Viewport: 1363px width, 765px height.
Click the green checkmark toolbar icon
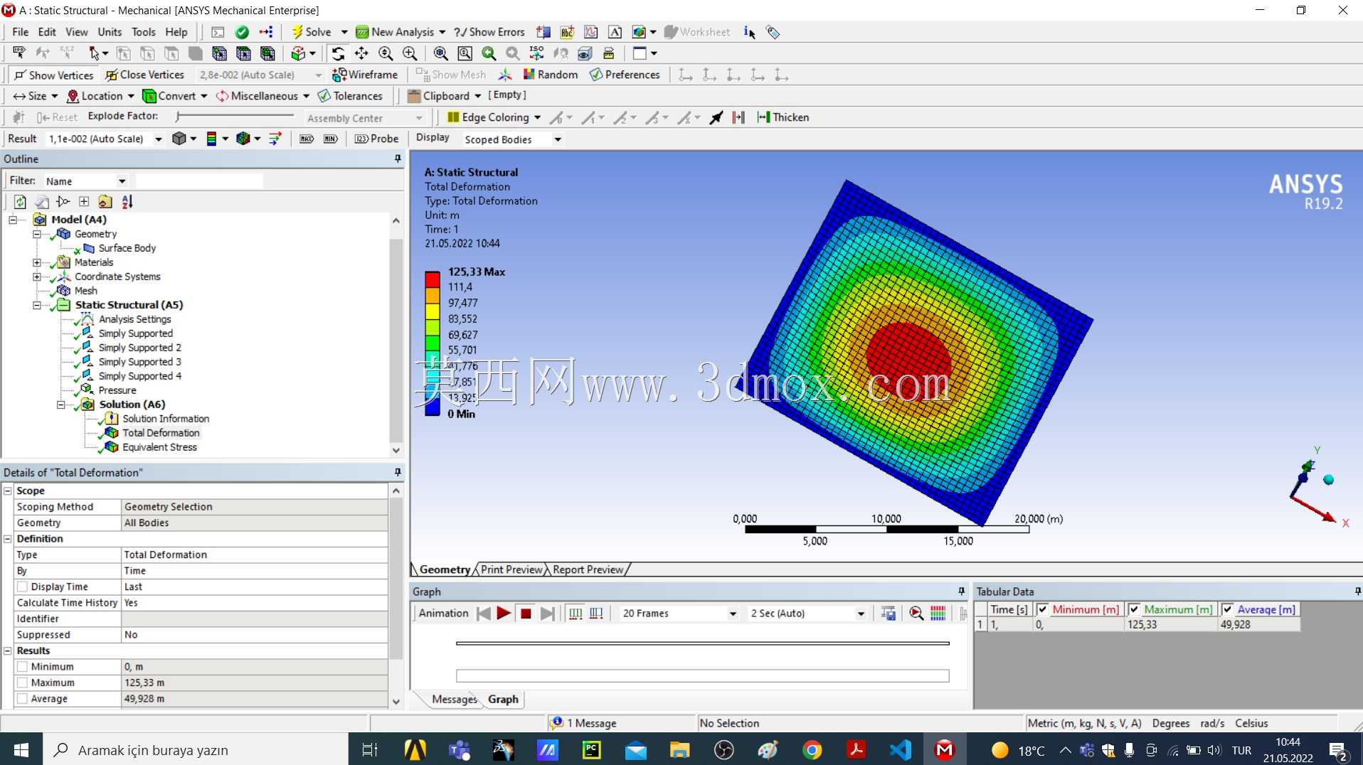point(242,32)
